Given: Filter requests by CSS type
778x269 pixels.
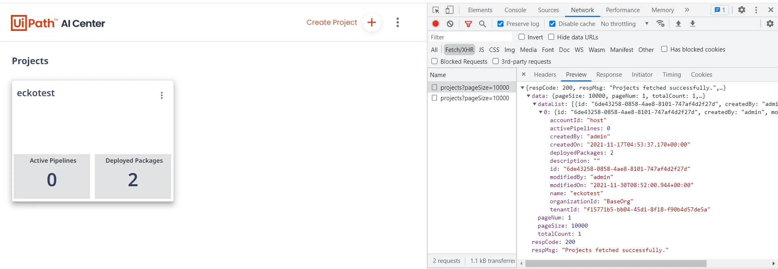Looking at the screenshot, I should pos(494,49).
